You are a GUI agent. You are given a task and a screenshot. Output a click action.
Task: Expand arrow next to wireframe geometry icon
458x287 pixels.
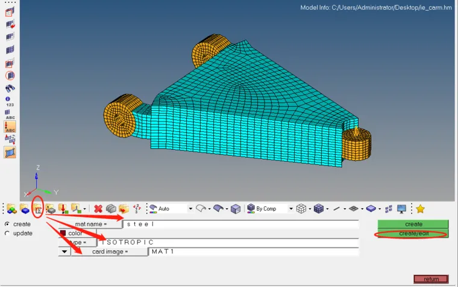210,209
